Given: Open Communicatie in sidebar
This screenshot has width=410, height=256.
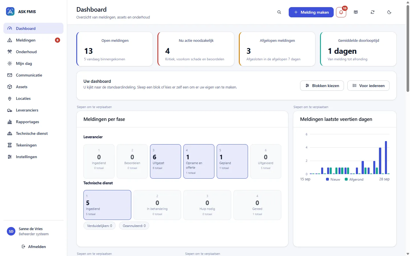Looking at the screenshot, I should click(x=33, y=75).
